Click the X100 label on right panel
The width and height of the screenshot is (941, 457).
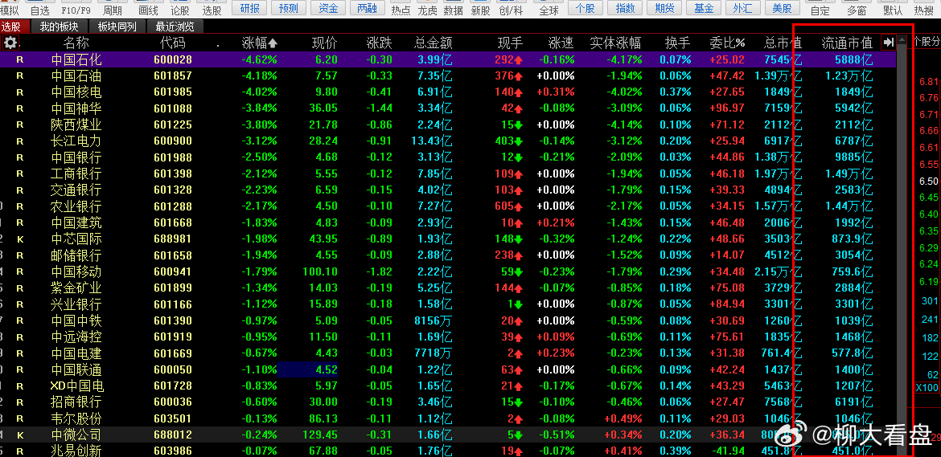click(927, 387)
